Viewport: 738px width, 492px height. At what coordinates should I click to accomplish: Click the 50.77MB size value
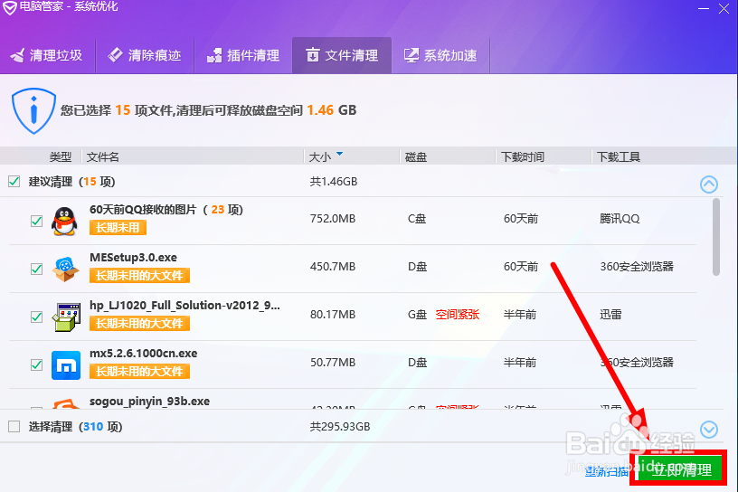click(332, 363)
